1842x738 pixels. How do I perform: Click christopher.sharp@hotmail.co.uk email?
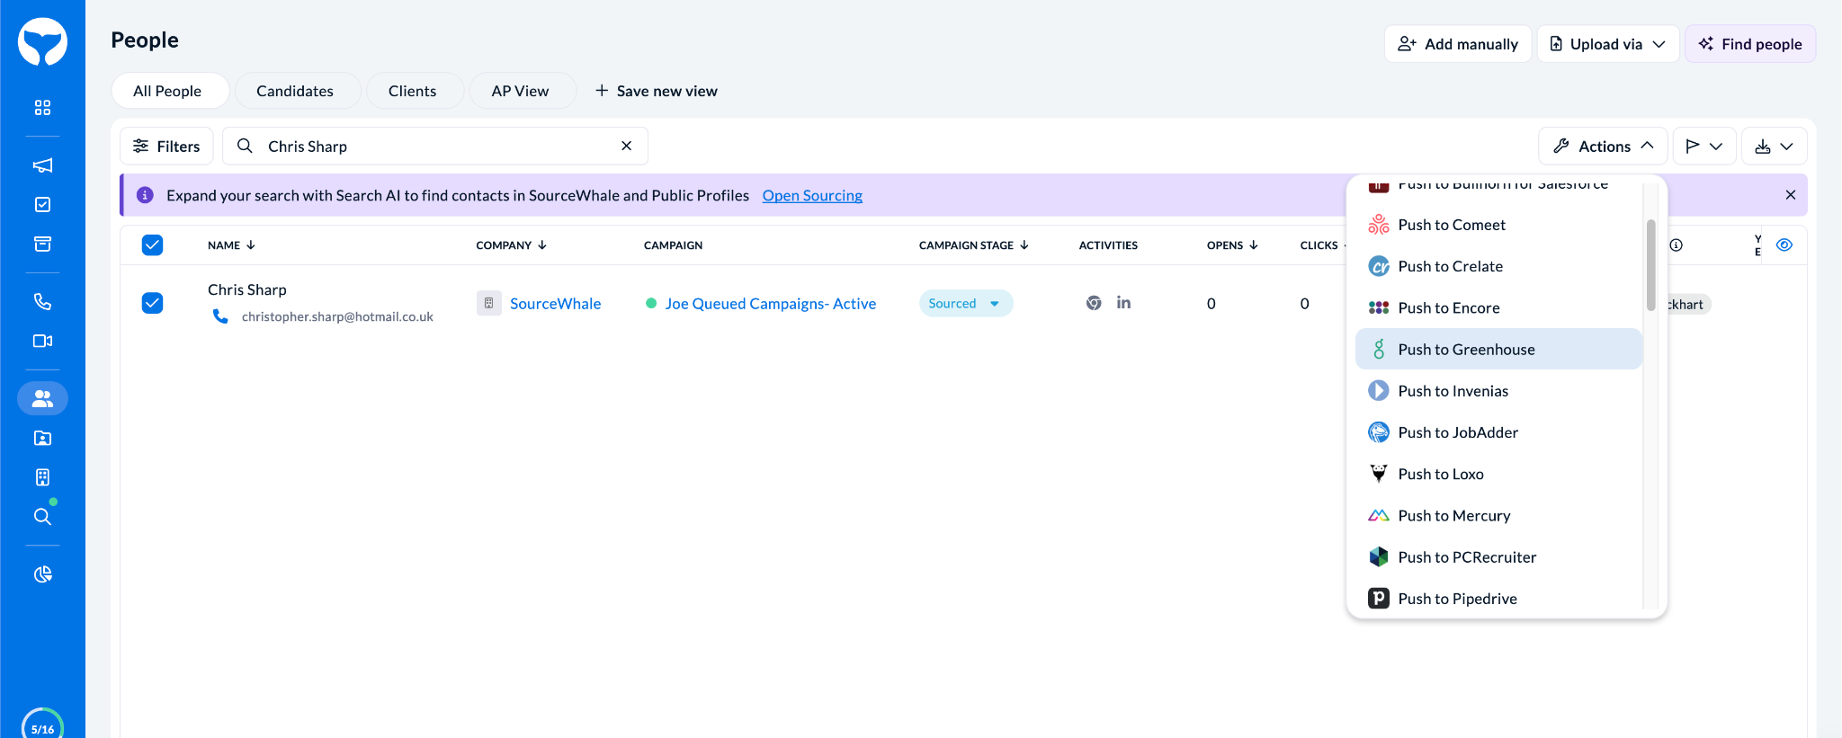337,316
